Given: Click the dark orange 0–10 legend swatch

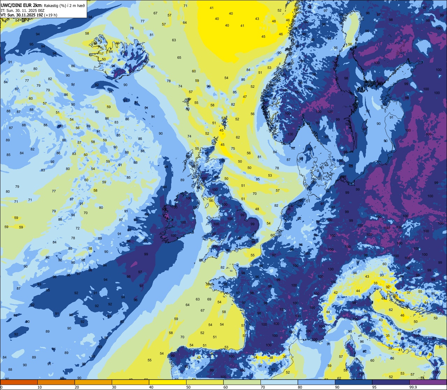Looking at the screenshot, I should (x=19, y=382).
